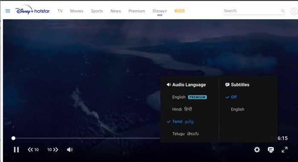Viewport: 298px width, 162px height.
Task: Select Hindi audio language
Action: pyautogui.click(x=182, y=109)
